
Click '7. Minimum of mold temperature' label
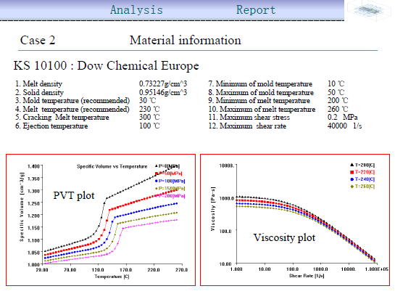click(260, 83)
